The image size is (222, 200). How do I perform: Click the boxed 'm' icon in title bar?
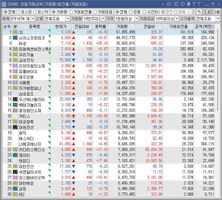(x=169, y=4)
